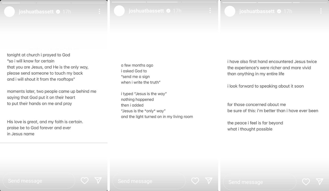Screen dimensions: 329x191
Task: Show the options menu on the "encountered Jesus twice" story
Action: point(321,11)
